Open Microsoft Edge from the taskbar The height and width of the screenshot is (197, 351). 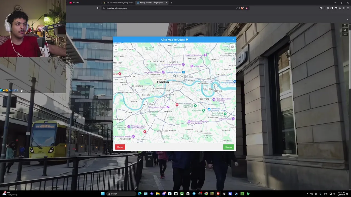pyautogui.click(x=140, y=194)
